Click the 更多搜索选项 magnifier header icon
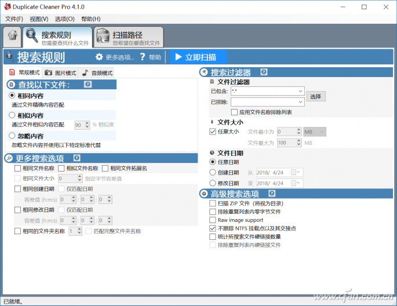Viewport: 397px width, 306px height. (9, 158)
